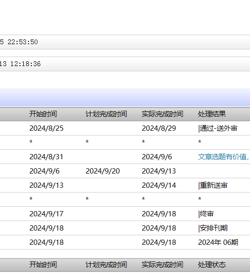Click the 终审 result cell

206,214
